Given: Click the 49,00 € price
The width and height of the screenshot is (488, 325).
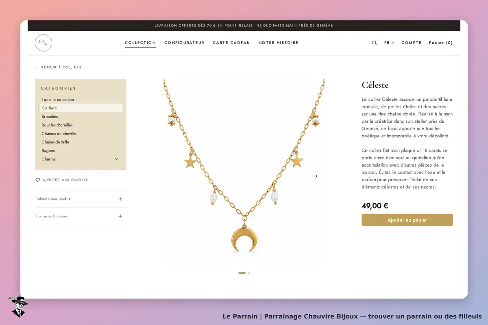Looking at the screenshot, I should pyautogui.click(x=375, y=206).
